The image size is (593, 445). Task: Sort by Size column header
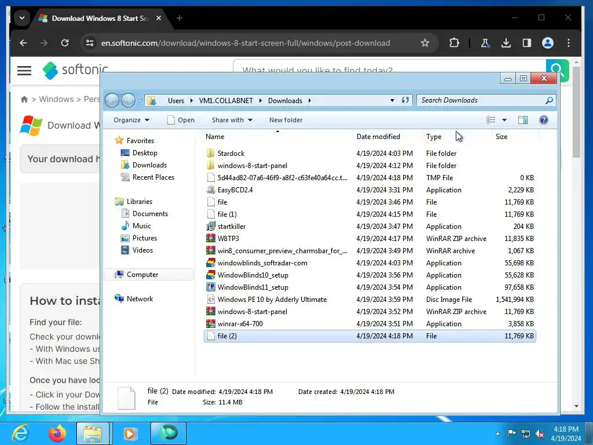515,137
